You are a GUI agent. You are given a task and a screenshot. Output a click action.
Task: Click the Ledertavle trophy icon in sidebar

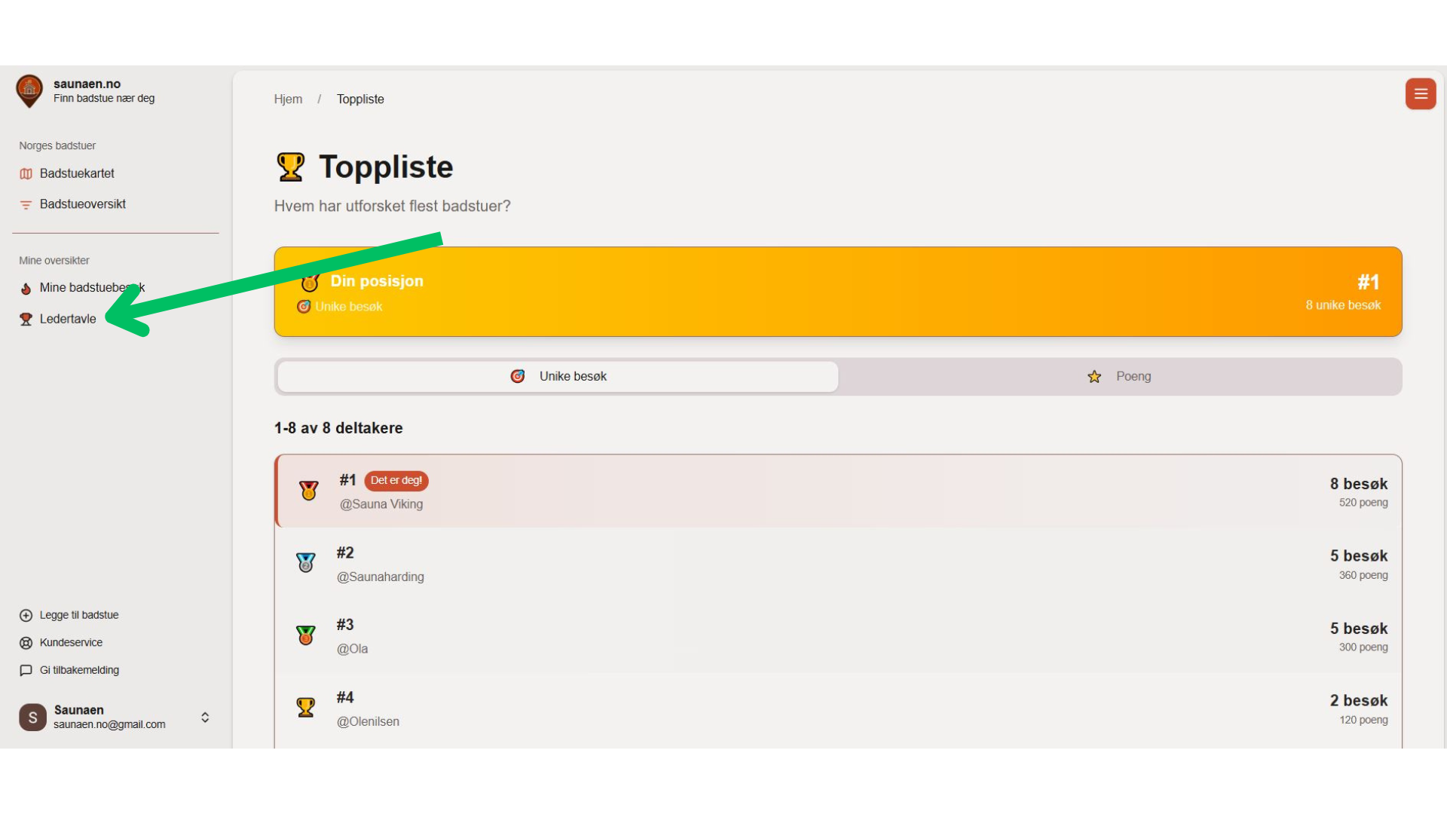pyautogui.click(x=26, y=320)
